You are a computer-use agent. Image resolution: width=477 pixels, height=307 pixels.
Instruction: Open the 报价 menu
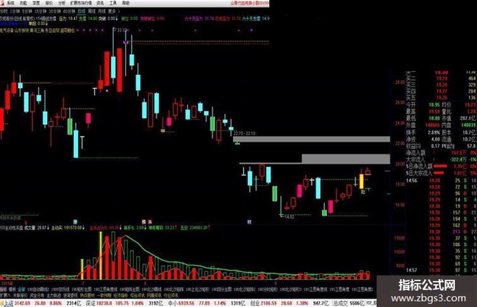48,3
